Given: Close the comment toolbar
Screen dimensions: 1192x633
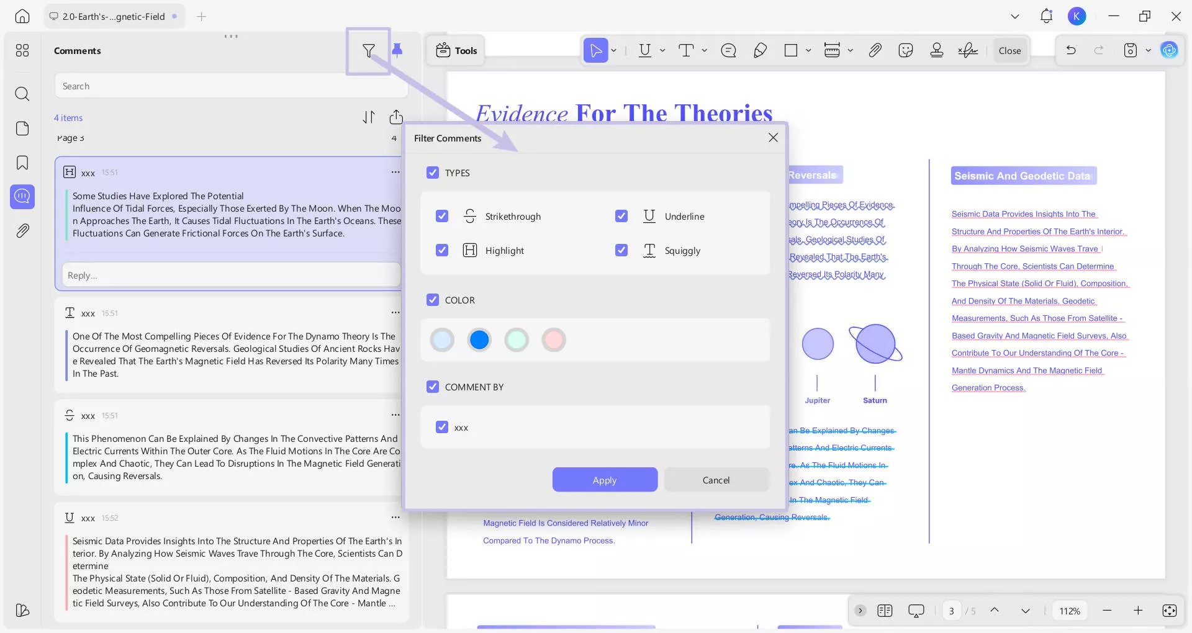Looking at the screenshot, I should point(1009,50).
